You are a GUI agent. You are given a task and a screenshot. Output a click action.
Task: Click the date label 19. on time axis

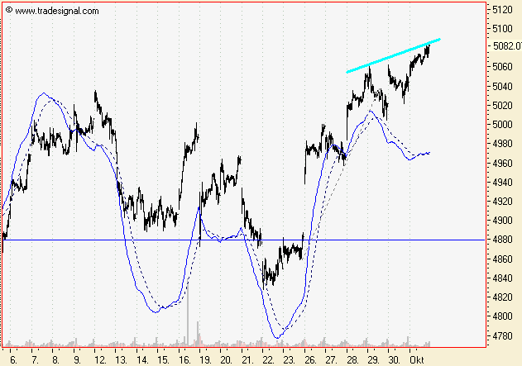[205, 360]
